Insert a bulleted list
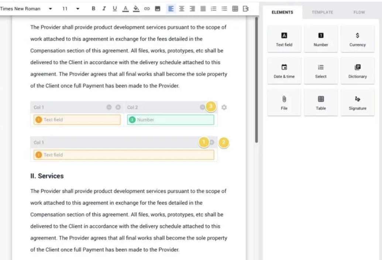Viewport: 382px width, 260px height. (224, 8)
